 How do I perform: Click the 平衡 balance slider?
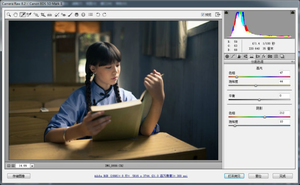(x=259, y=100)
